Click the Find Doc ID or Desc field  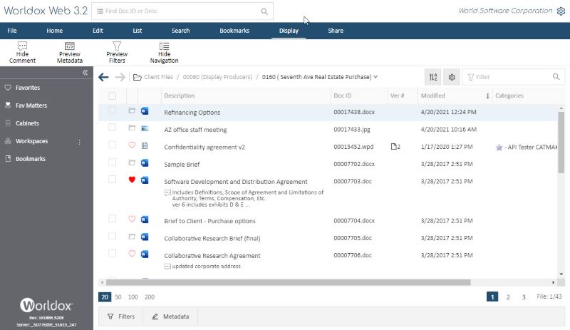point(182,11)
